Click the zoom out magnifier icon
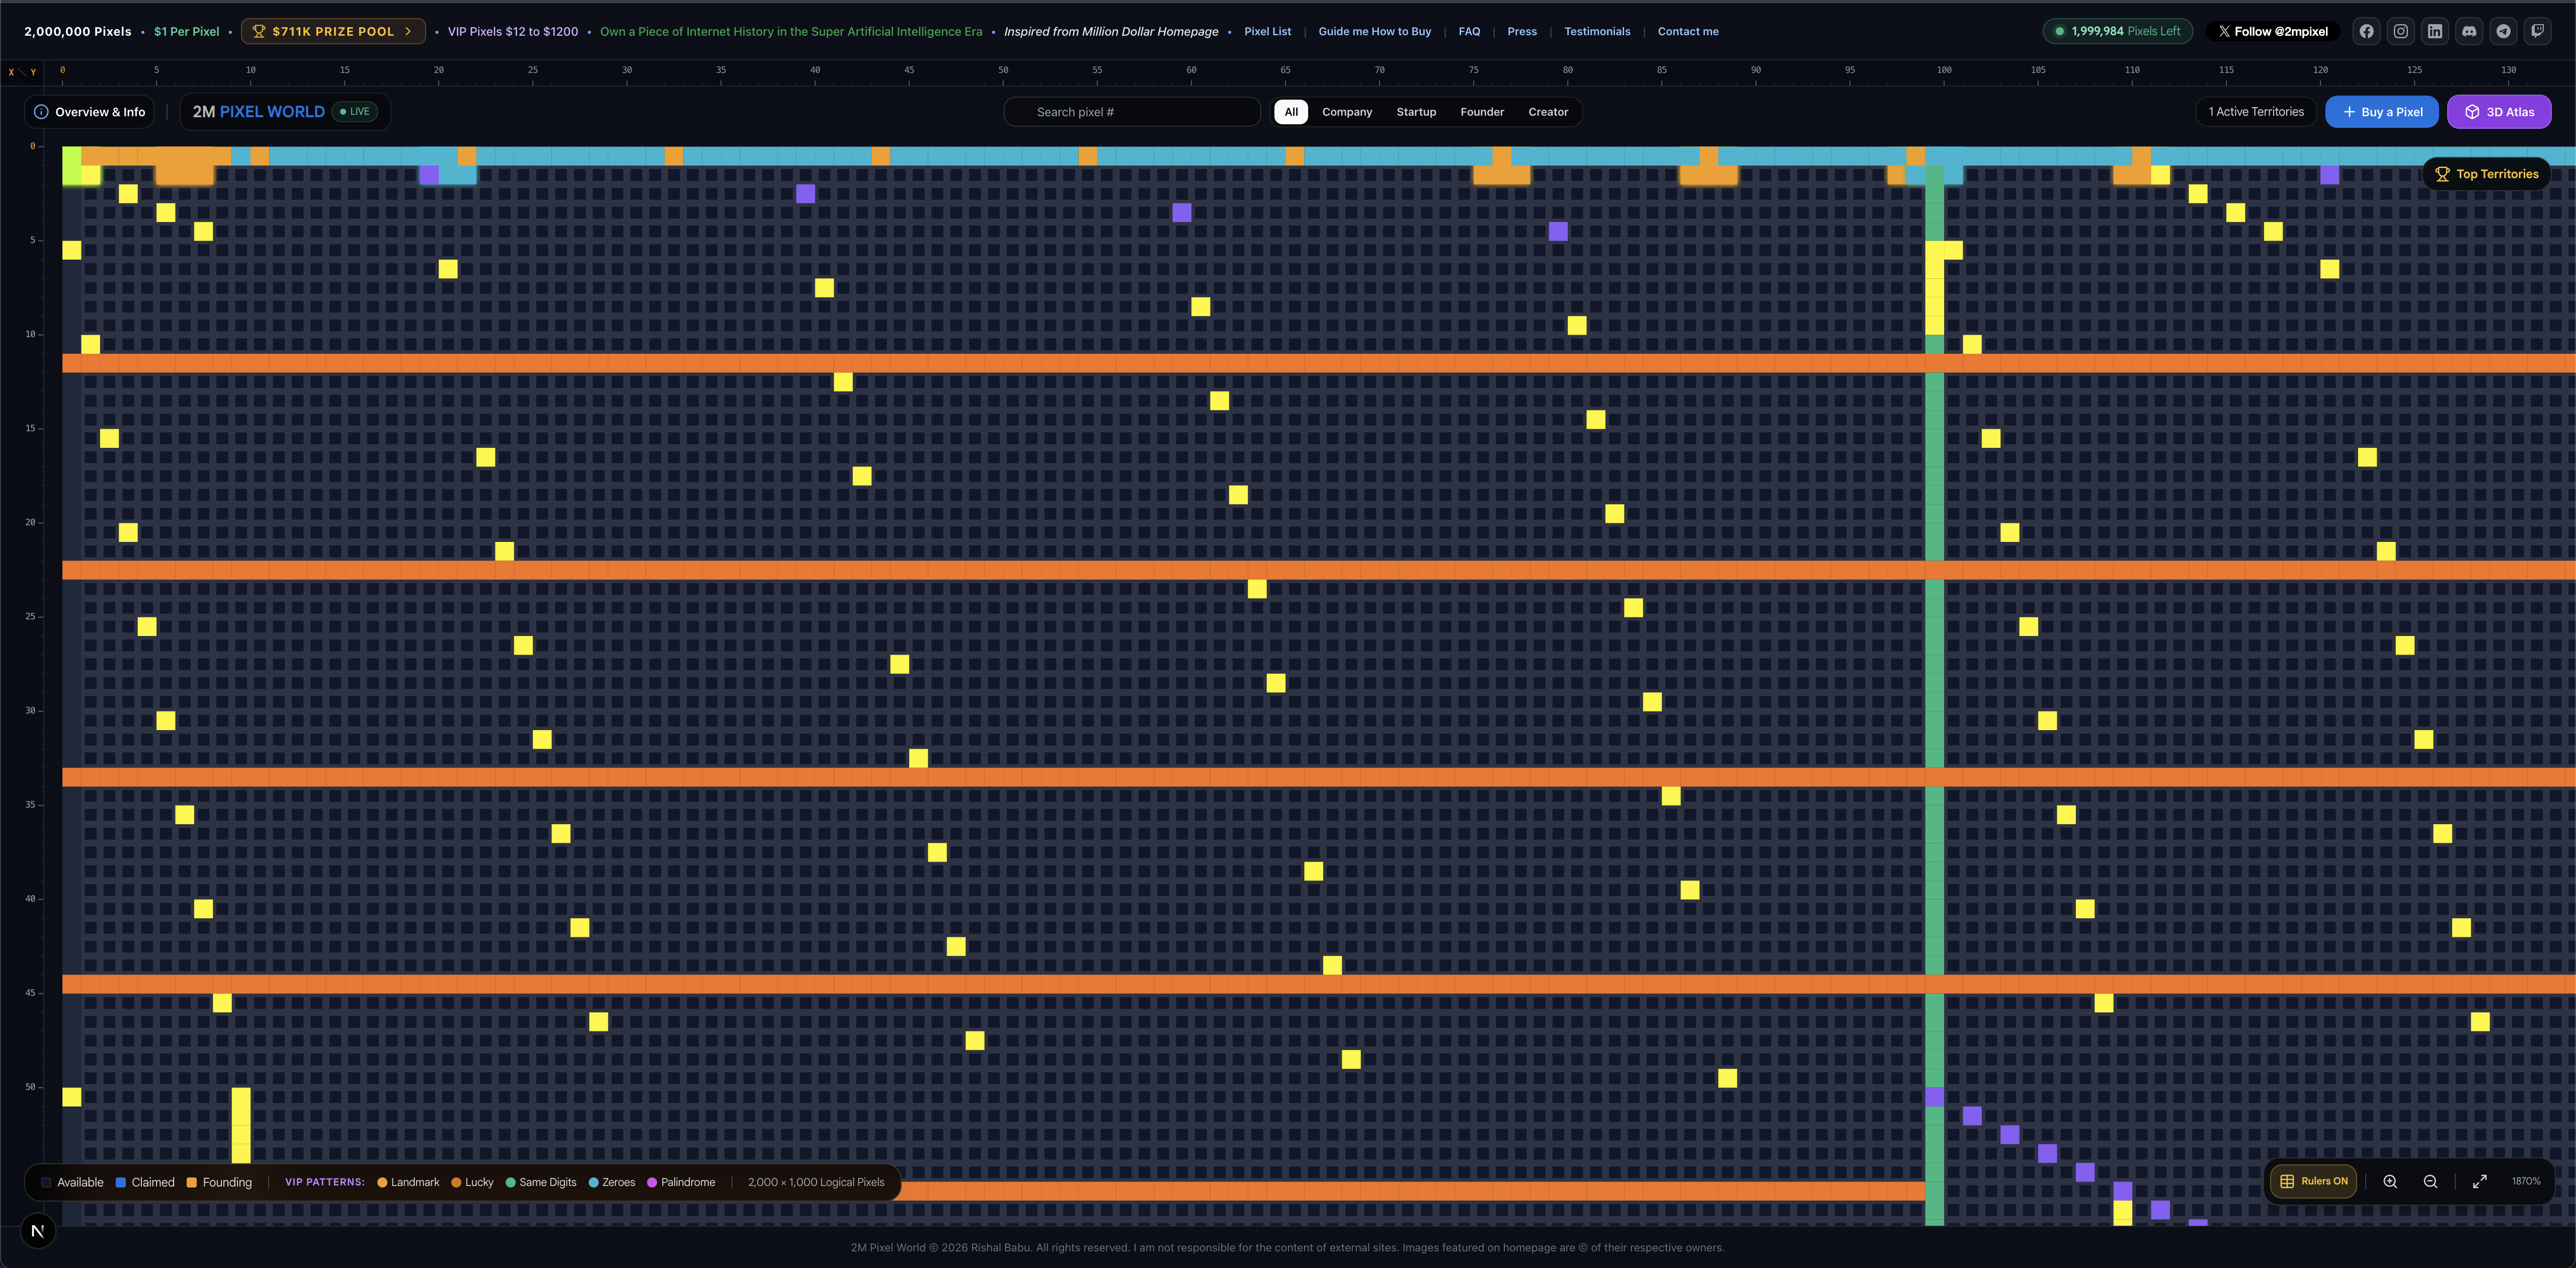 tap(2430, 1181)
